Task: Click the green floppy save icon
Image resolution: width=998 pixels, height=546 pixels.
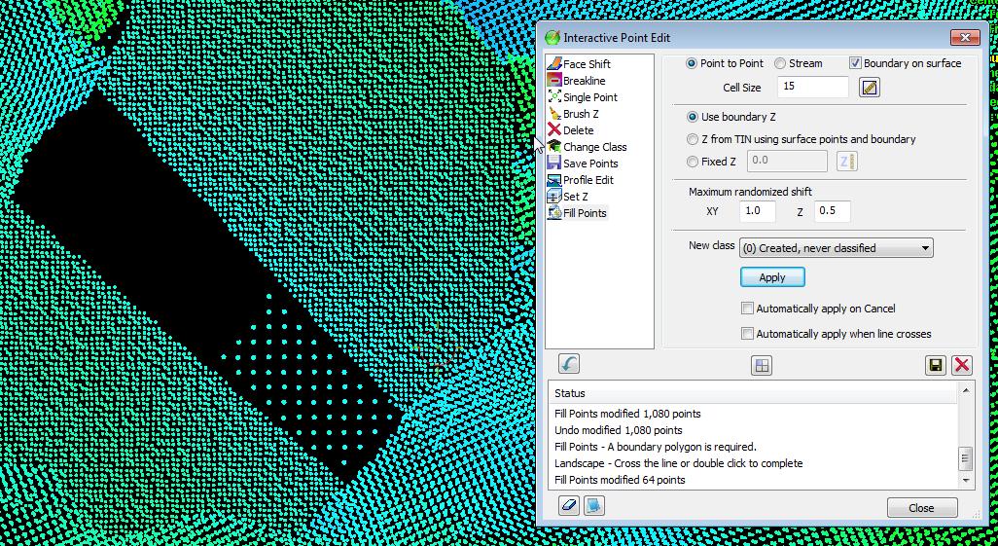Action: pyautogui.click(x=935, y=365)
